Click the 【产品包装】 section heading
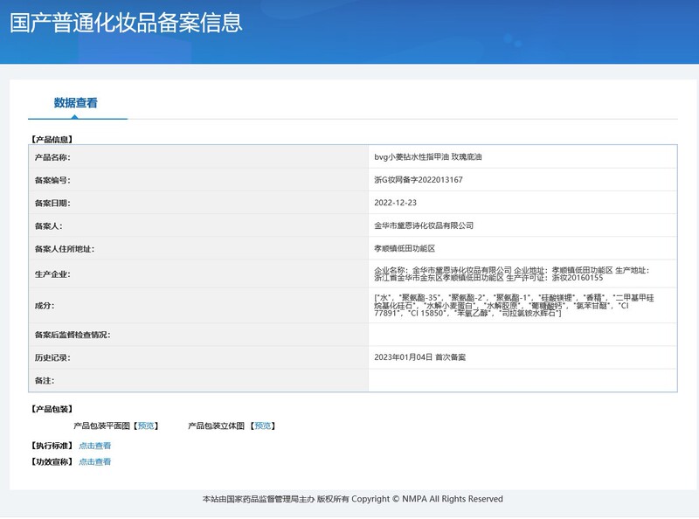Image resolution: width=699 pixels, height=519 pixels. click(52, 409)
